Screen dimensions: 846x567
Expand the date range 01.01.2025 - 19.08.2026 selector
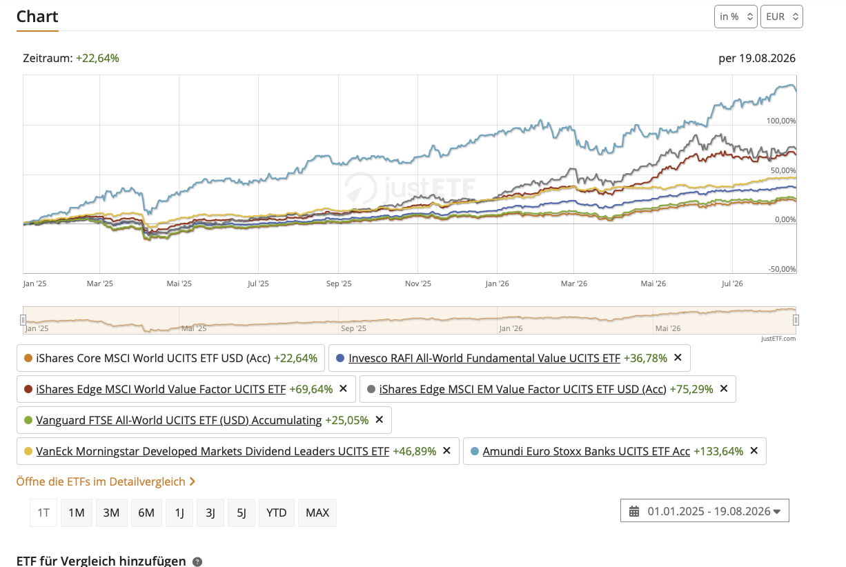[x=705, y=511]
